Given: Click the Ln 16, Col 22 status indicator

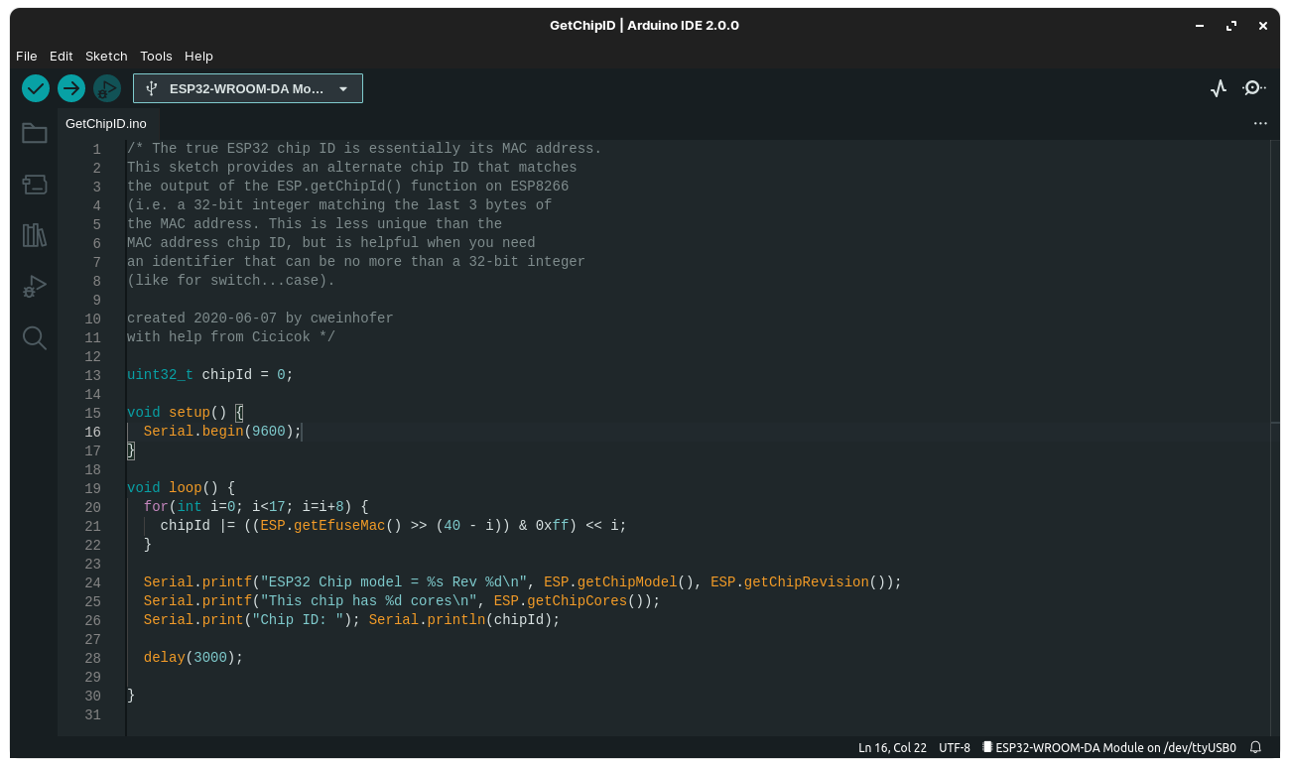Looking at the screenshot, I should pos(892,747).
